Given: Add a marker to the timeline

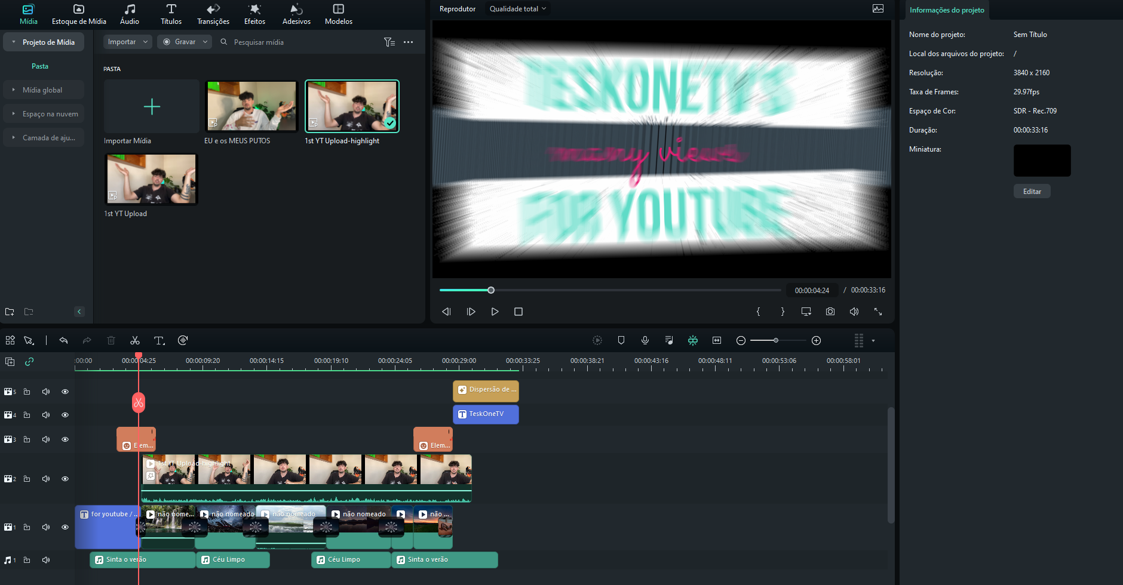Looking at the screenshot, I should tap(621, 340).
